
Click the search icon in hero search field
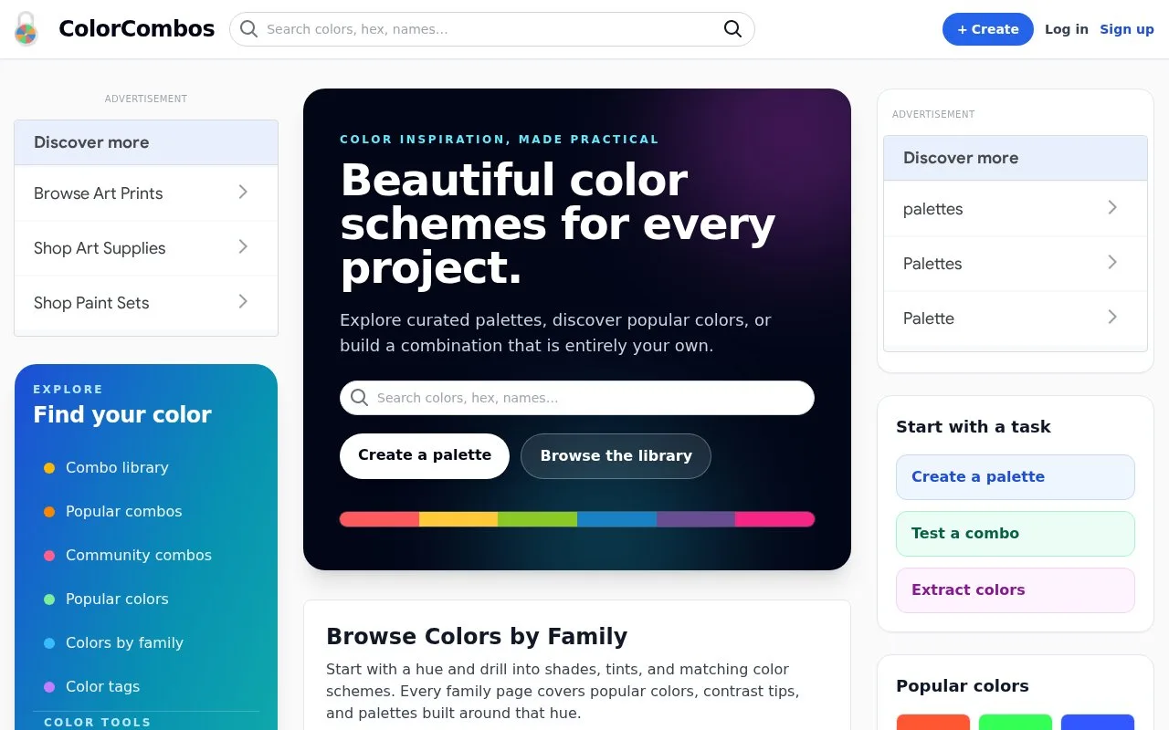click(360, 398)
